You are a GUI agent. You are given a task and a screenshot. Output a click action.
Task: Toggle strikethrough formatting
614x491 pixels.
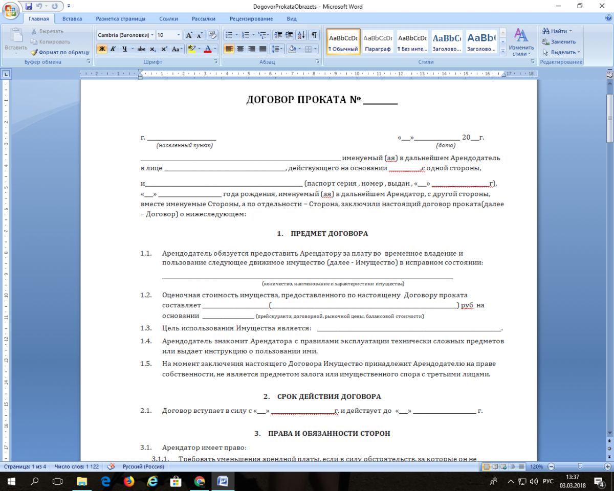141,49
